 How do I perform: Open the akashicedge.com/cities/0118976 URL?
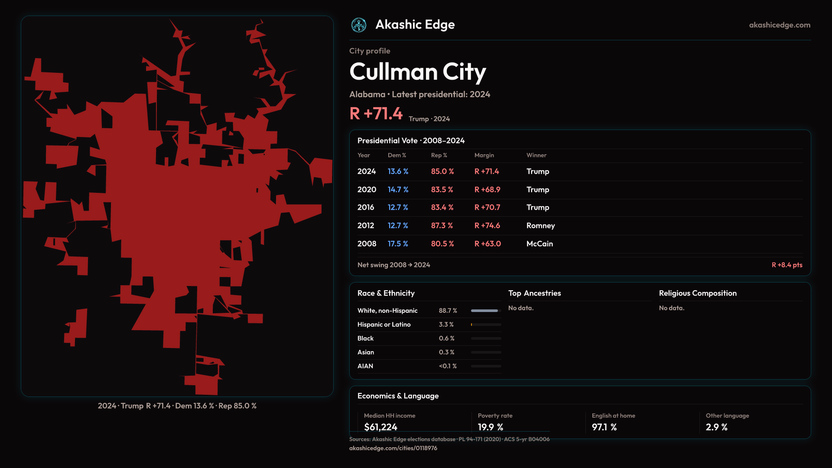(x=393, y=448)
